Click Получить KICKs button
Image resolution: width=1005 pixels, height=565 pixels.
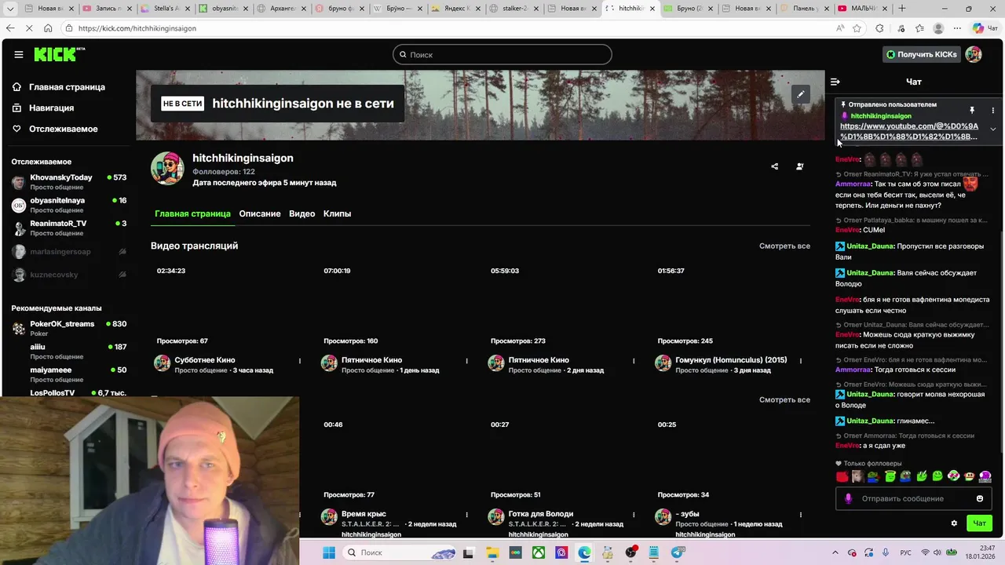922,54
